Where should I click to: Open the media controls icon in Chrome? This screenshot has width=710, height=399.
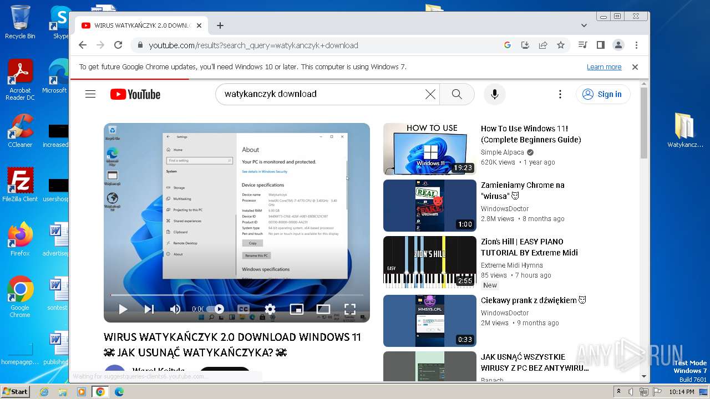coord(582,45)
